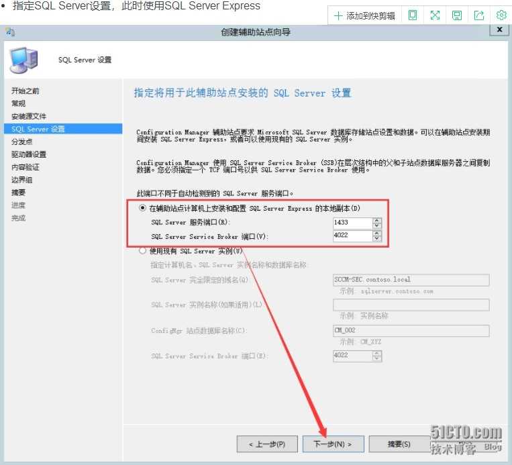The height and width of the screenshot is (465, 512).
Task: Click the 下一步(N) next button
Action: (x=333, y=444)
